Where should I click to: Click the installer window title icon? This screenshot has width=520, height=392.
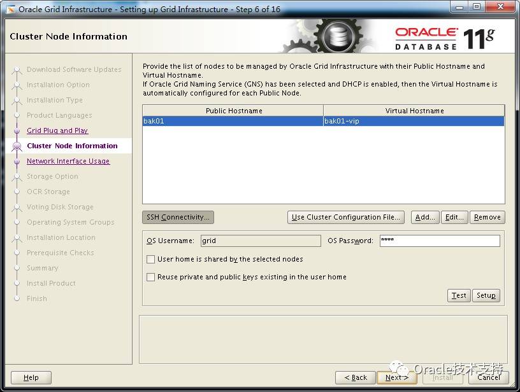coord(11,10)
